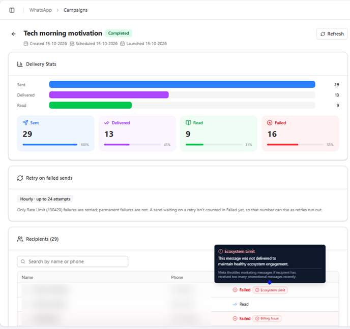The width and height of the screenshot is (350, 329).
Task: Click the Recipients (29) heading
Action: pyautogui.click(x=42, y=239)
